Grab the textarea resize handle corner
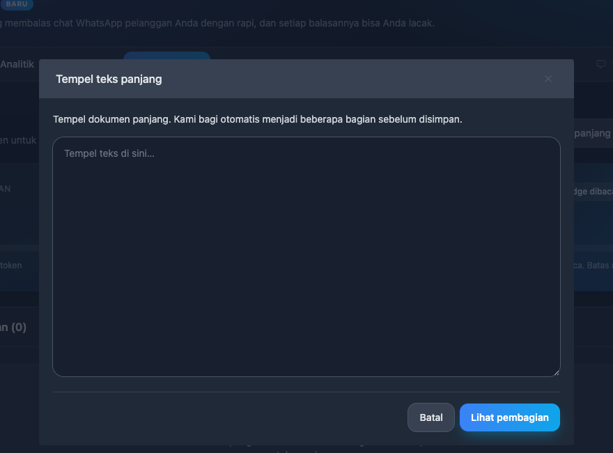Image resolution: width=613 pixels, height=453 pixels. [557, 373]
